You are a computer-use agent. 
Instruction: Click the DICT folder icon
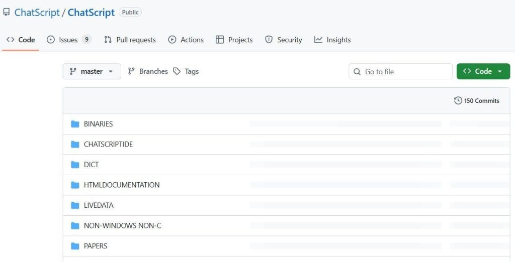coord(75,165)
